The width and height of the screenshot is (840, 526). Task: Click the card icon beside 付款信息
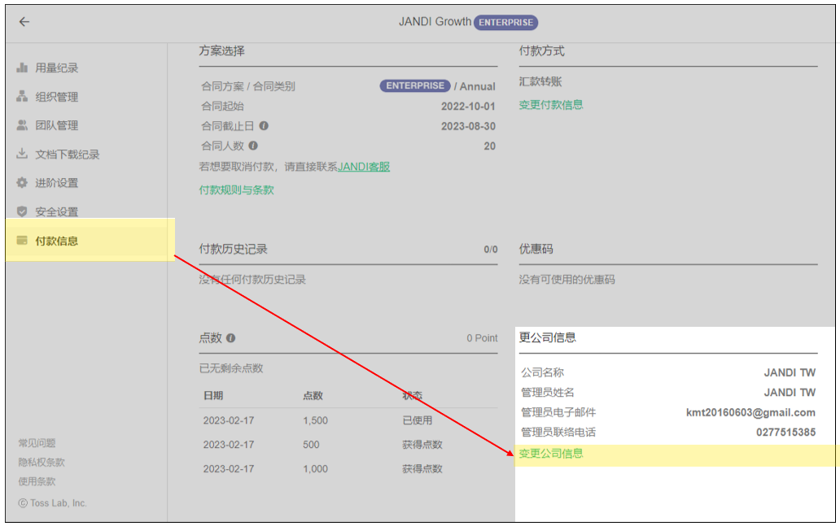[22, 241]
